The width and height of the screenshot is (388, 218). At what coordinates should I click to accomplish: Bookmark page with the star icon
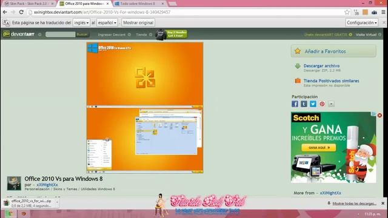347,12
